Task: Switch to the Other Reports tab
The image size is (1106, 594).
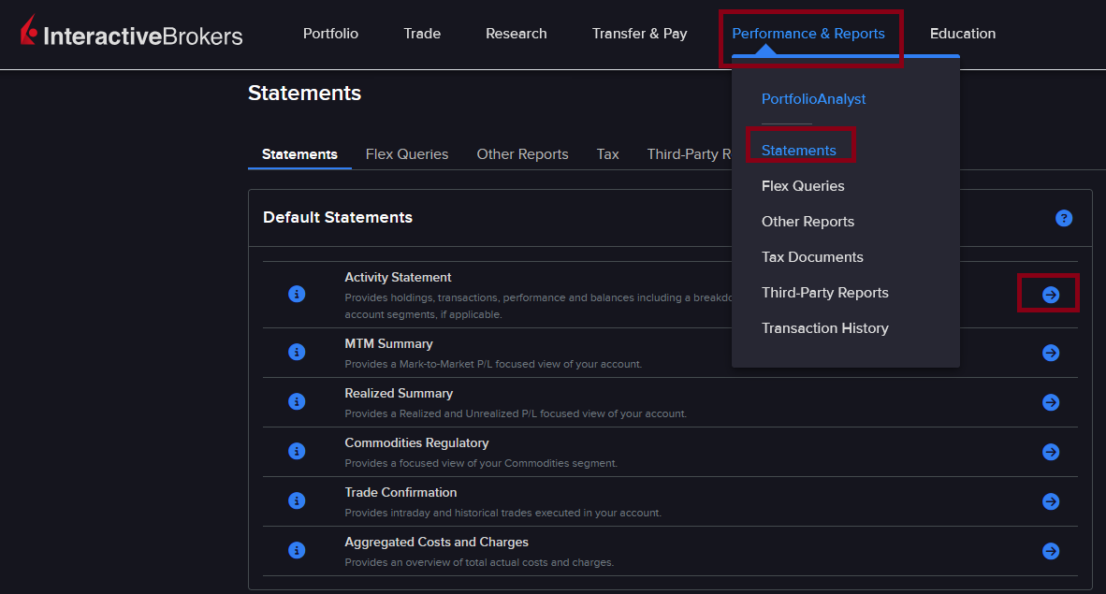Action: 523,154
